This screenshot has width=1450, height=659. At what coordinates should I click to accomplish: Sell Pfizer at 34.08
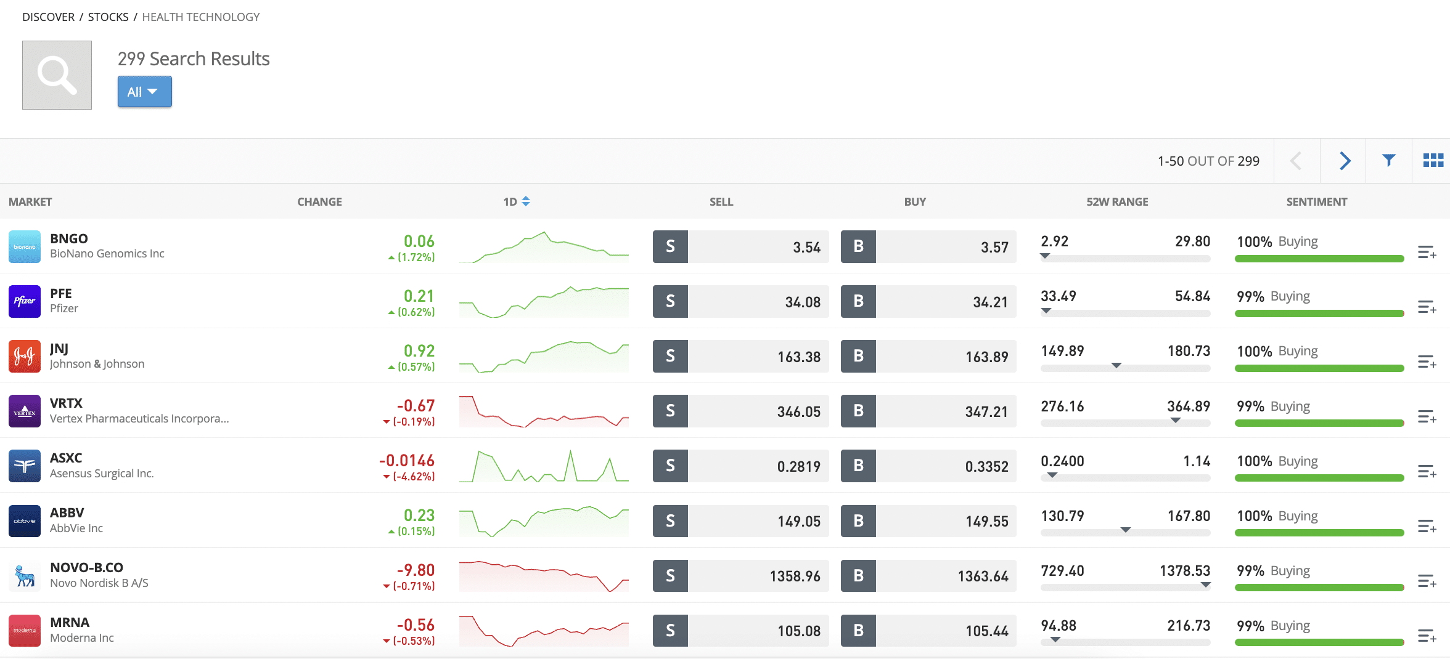tap(740, 301)
